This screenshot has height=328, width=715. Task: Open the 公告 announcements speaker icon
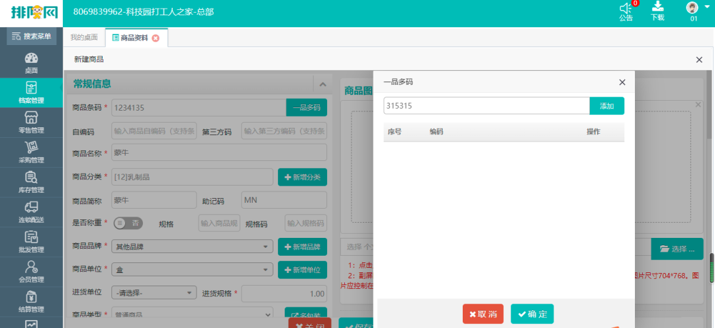(626, 9)
